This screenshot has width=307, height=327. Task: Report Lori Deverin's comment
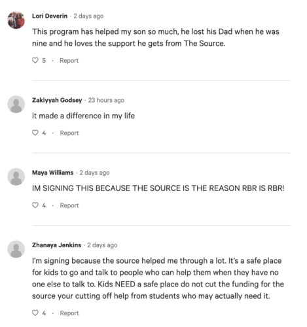69,61
